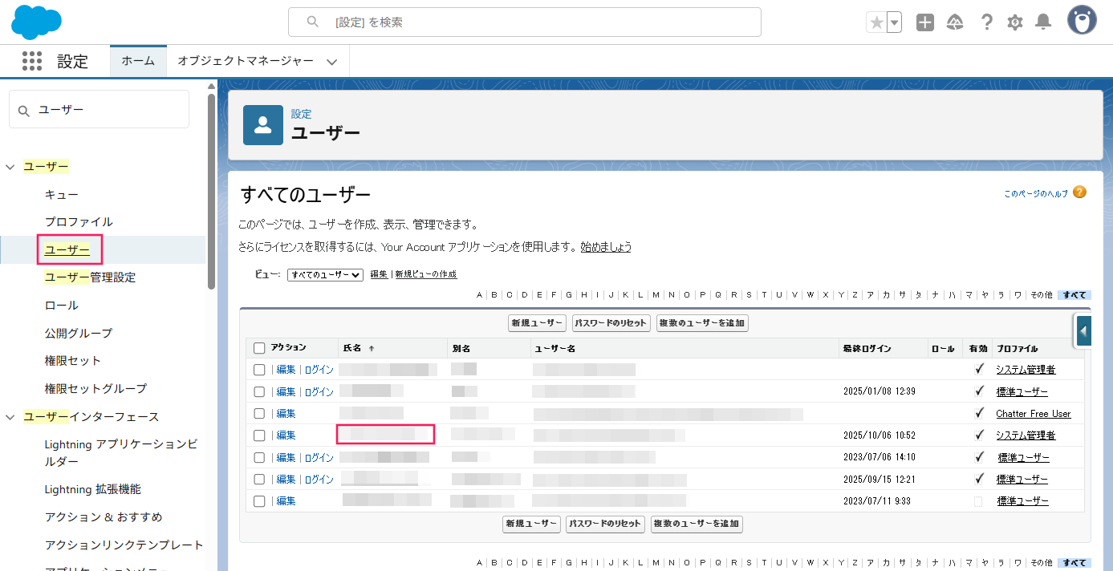Click the magnifier icon in global search

[x=313, y=22]
